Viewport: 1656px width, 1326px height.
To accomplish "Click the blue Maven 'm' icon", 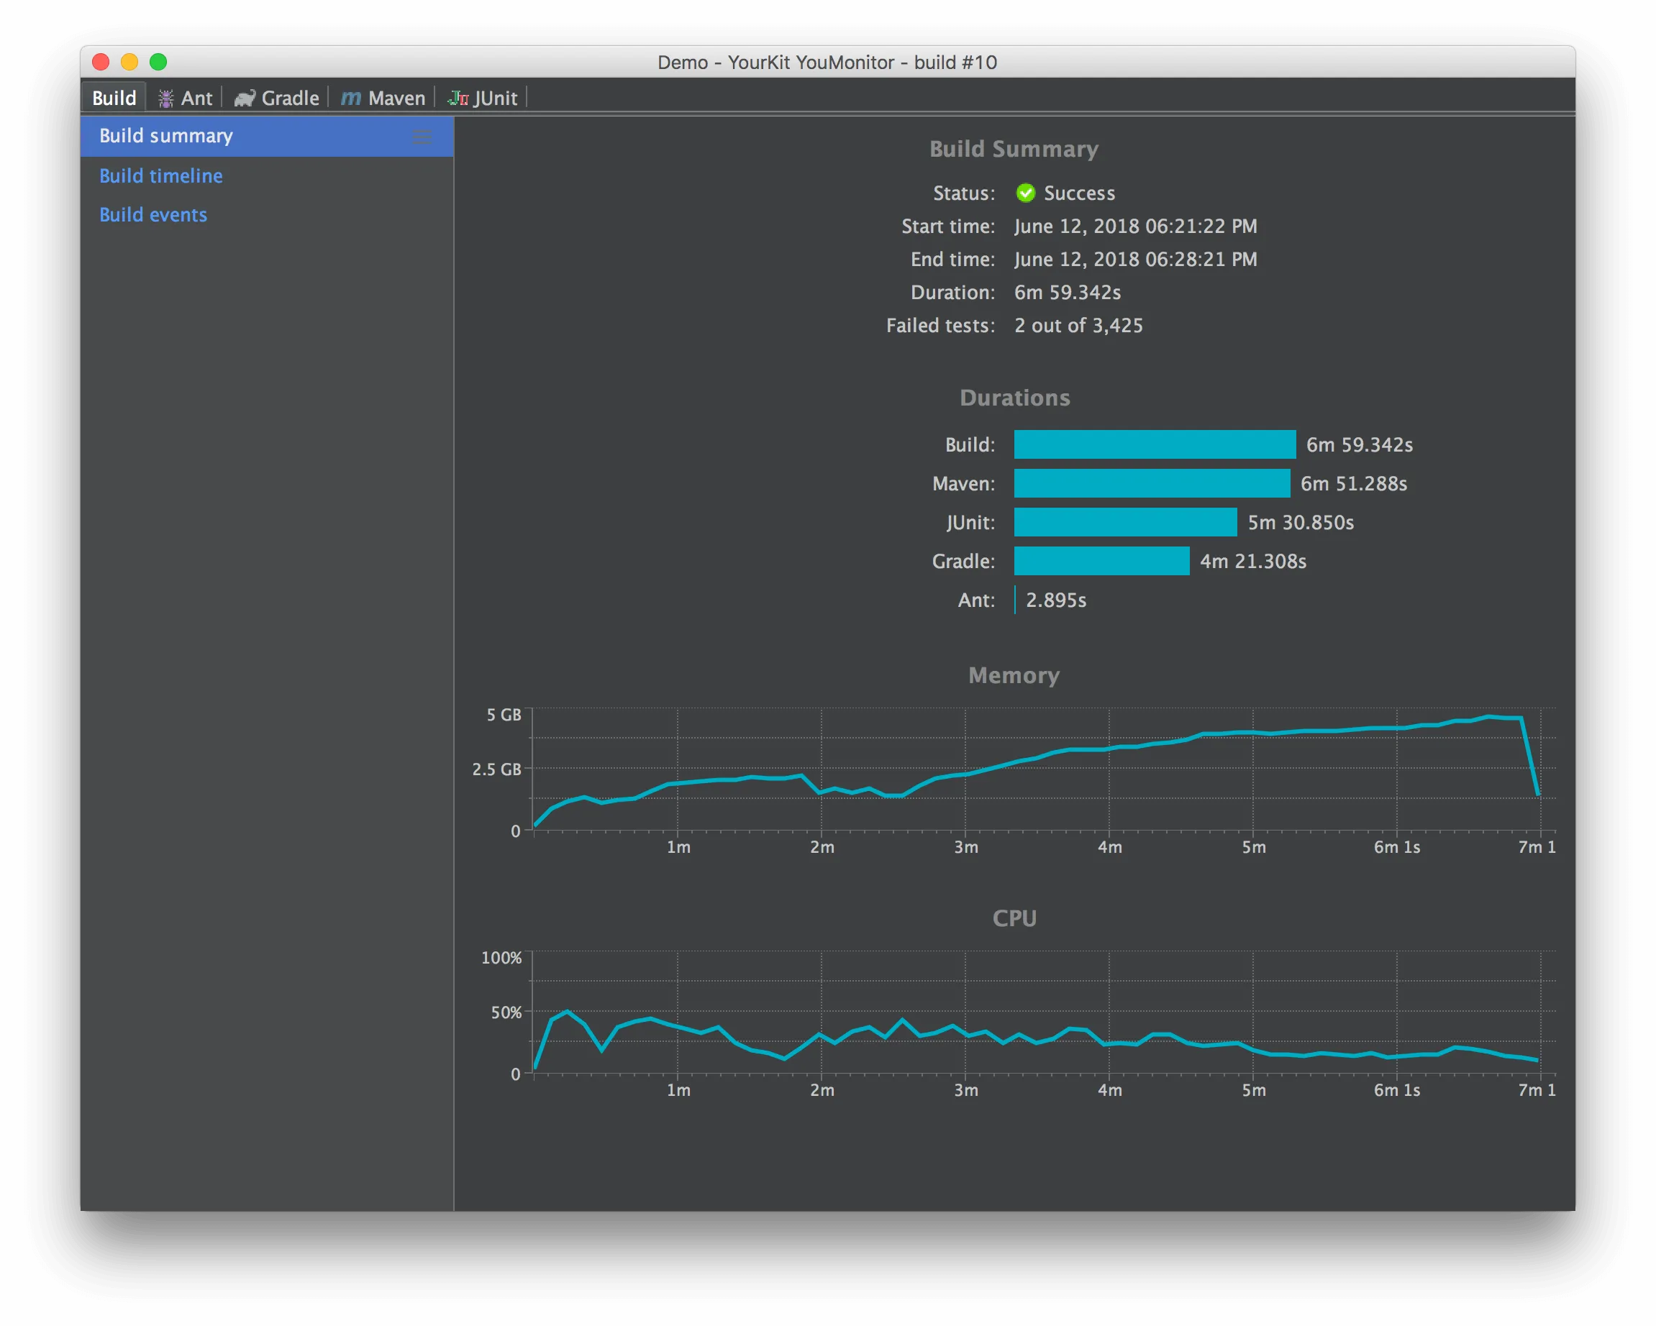I will [x=350, y=99].
